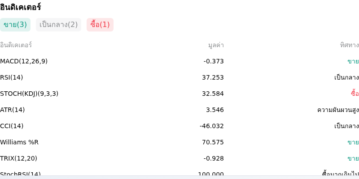The height and width of the screenshot is (179, 359).
Task: Click the StochRSI(14) indicator name
Action: point(20,174)
